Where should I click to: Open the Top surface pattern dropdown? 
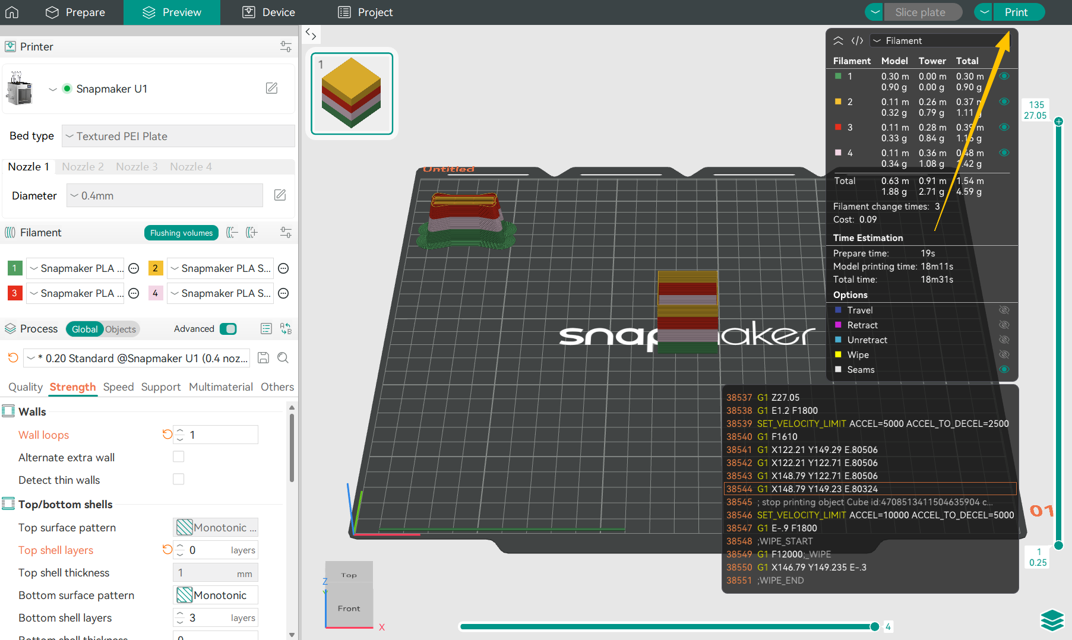coord(216,527)
